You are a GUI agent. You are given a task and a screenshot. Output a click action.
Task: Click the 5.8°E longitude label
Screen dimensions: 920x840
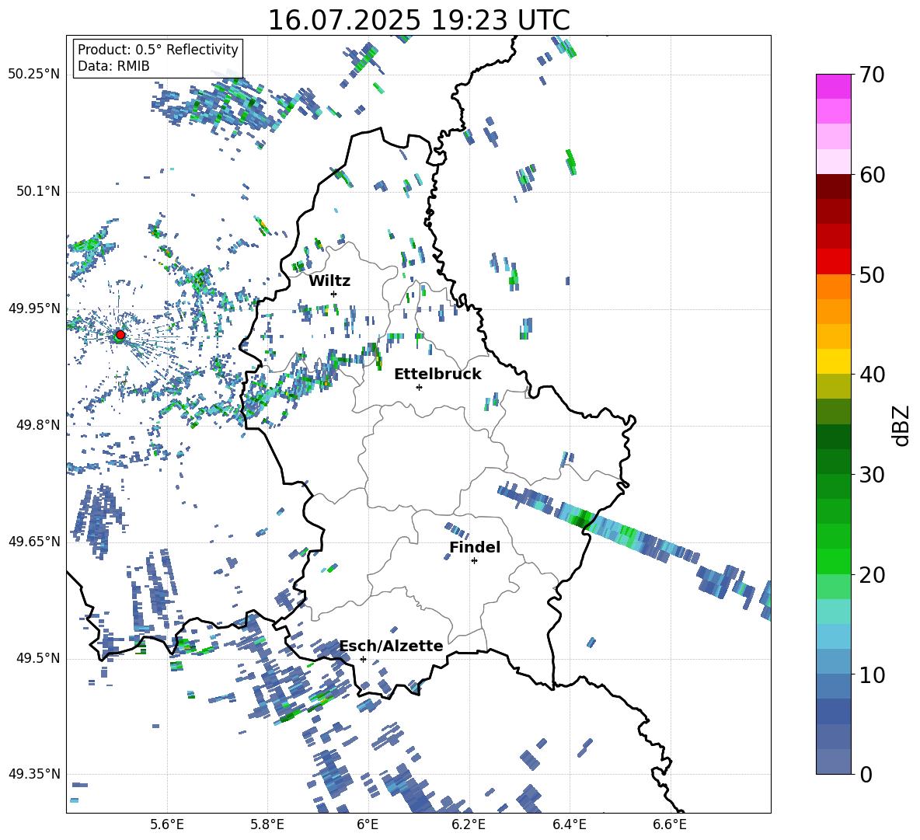pos(267,825)
